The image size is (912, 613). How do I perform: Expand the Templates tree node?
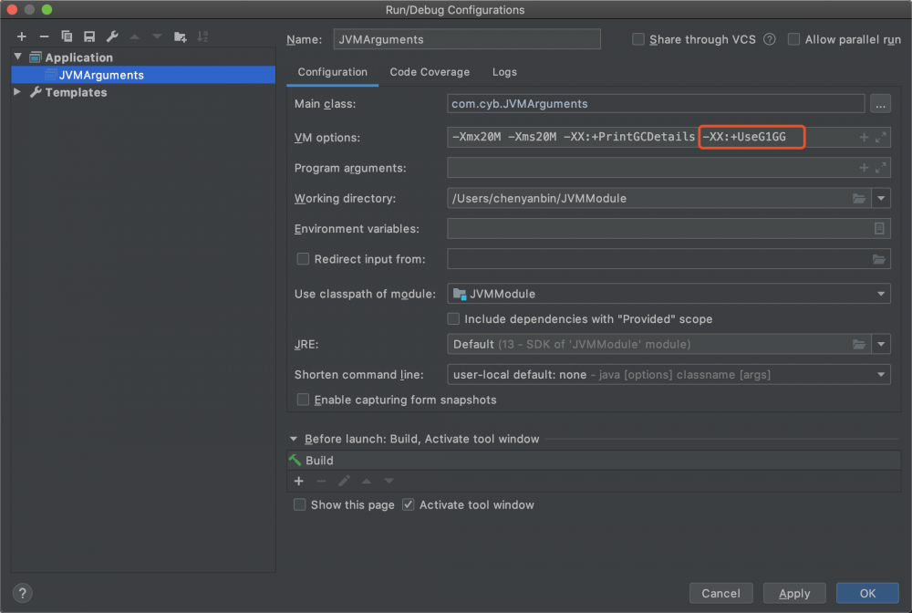[17, 92]
